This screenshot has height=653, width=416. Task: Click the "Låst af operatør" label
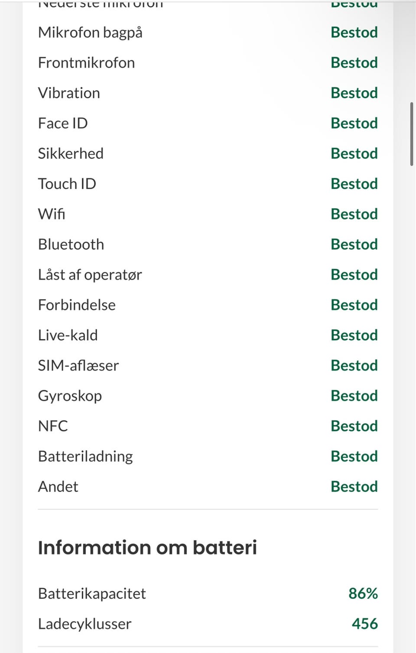90,275
